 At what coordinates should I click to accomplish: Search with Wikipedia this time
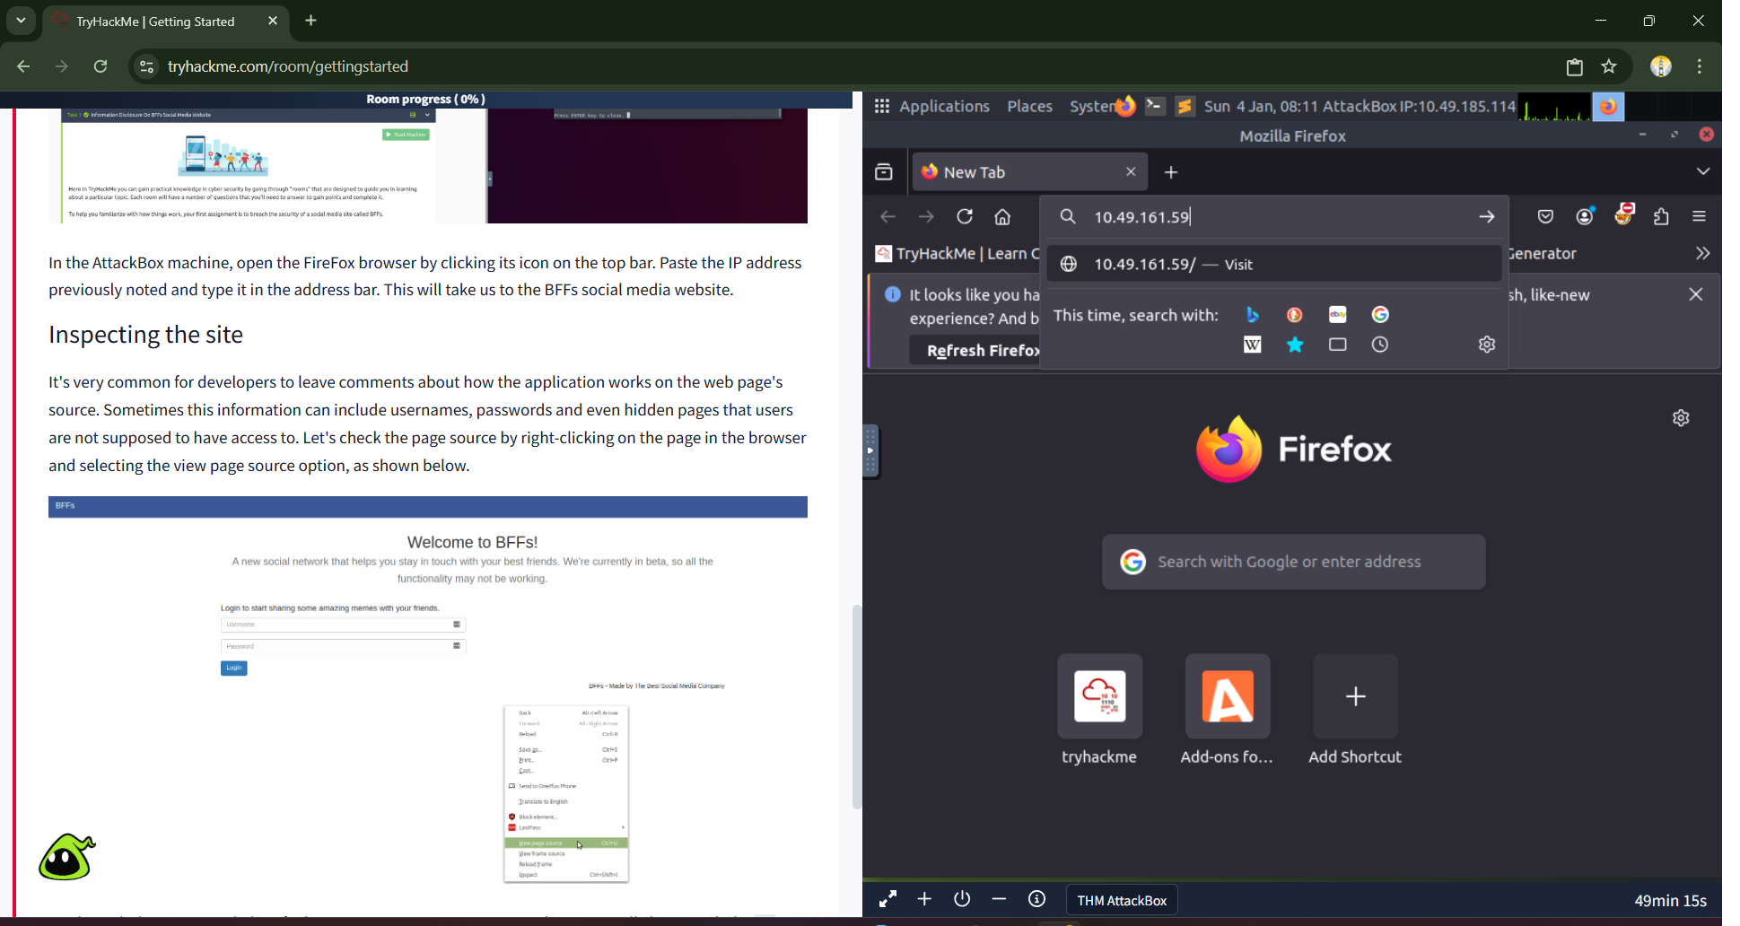click(1252, 345)
